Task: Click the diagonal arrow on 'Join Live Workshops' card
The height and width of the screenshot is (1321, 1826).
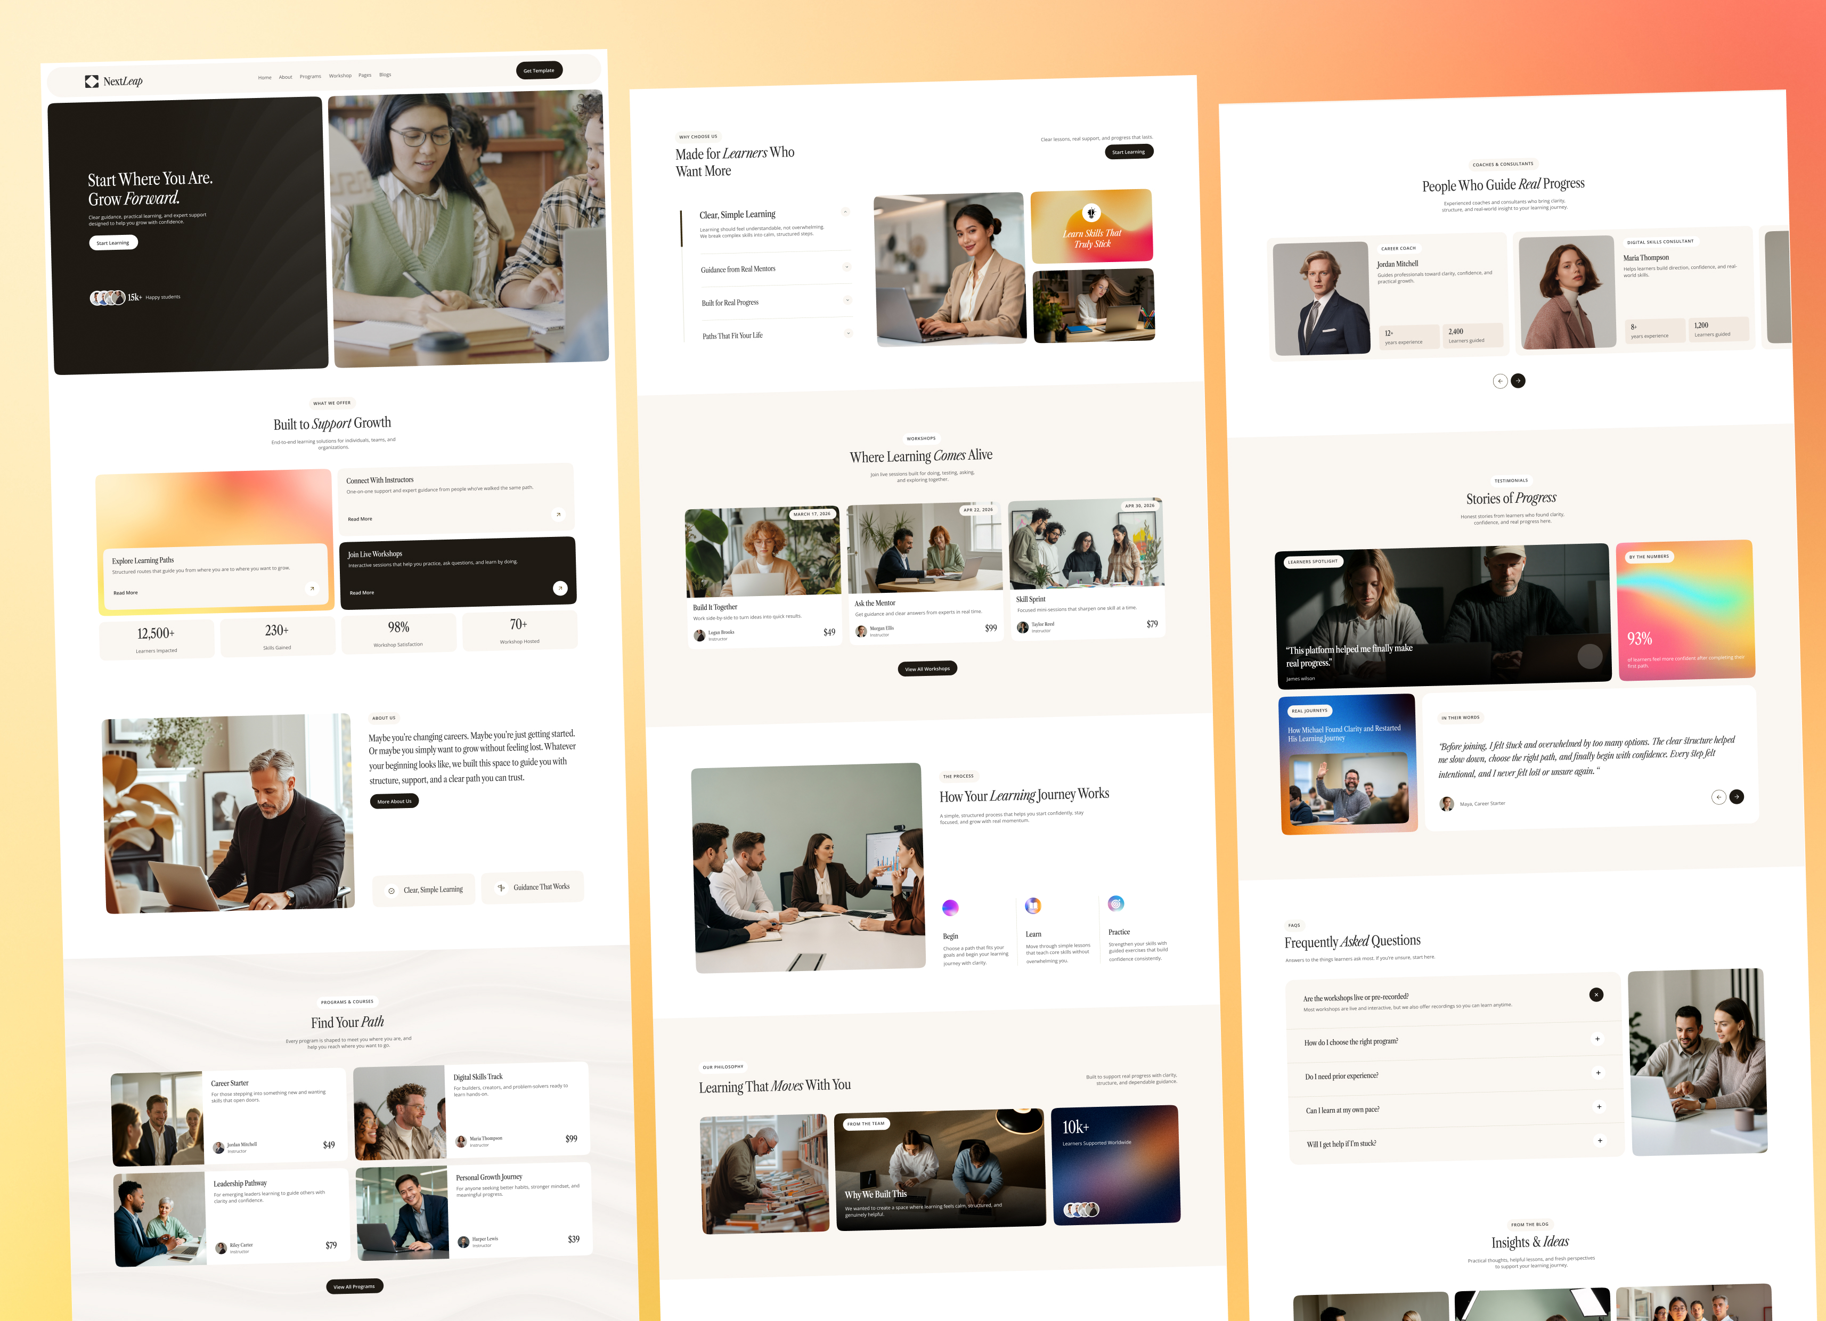Action: point(559,588)
